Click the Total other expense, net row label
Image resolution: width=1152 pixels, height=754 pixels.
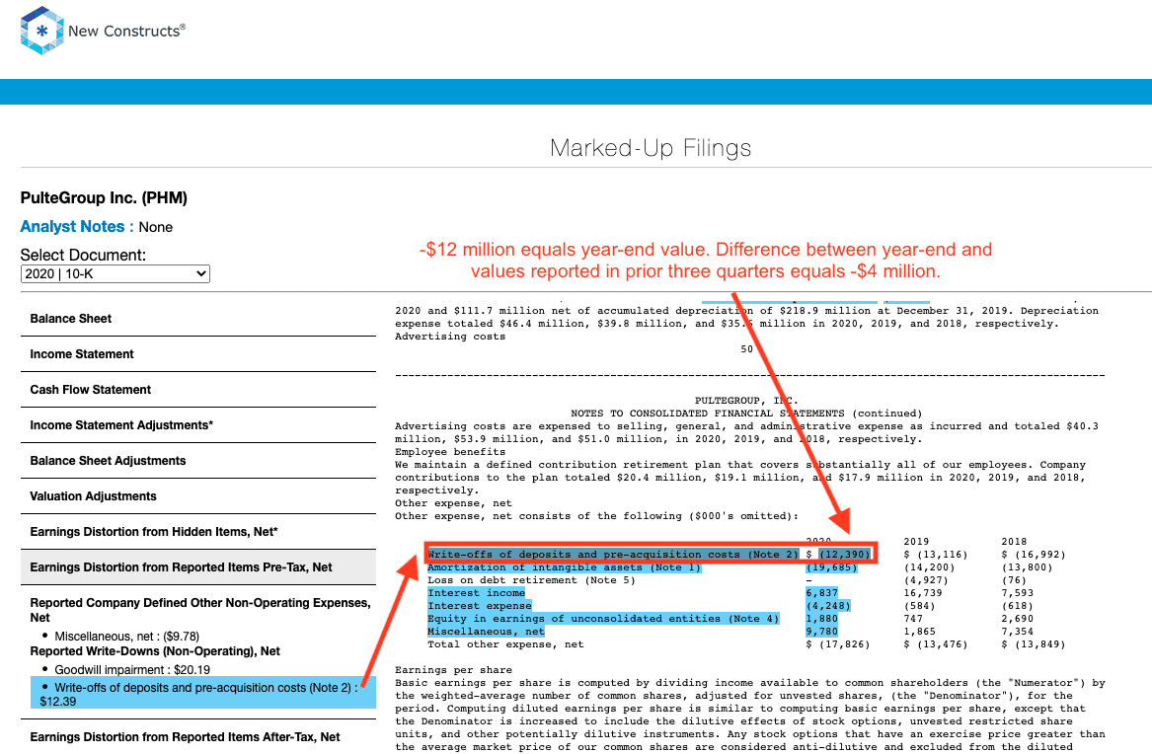click(505, 644)
